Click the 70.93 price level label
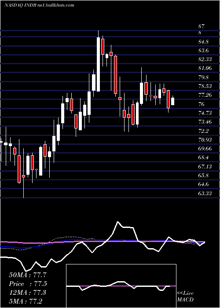The width and height of the screenshot is (220, 308). [x=205, y=139]
